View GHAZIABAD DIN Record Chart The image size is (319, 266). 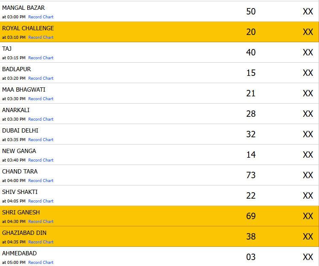point(41,242)
